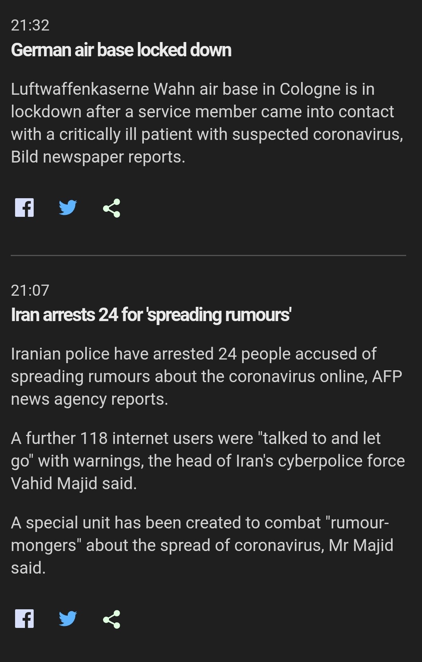Screen dimensions: 422x662
Task: Select the 'Iranian police have arrested' paragraph
Action: 206,376
